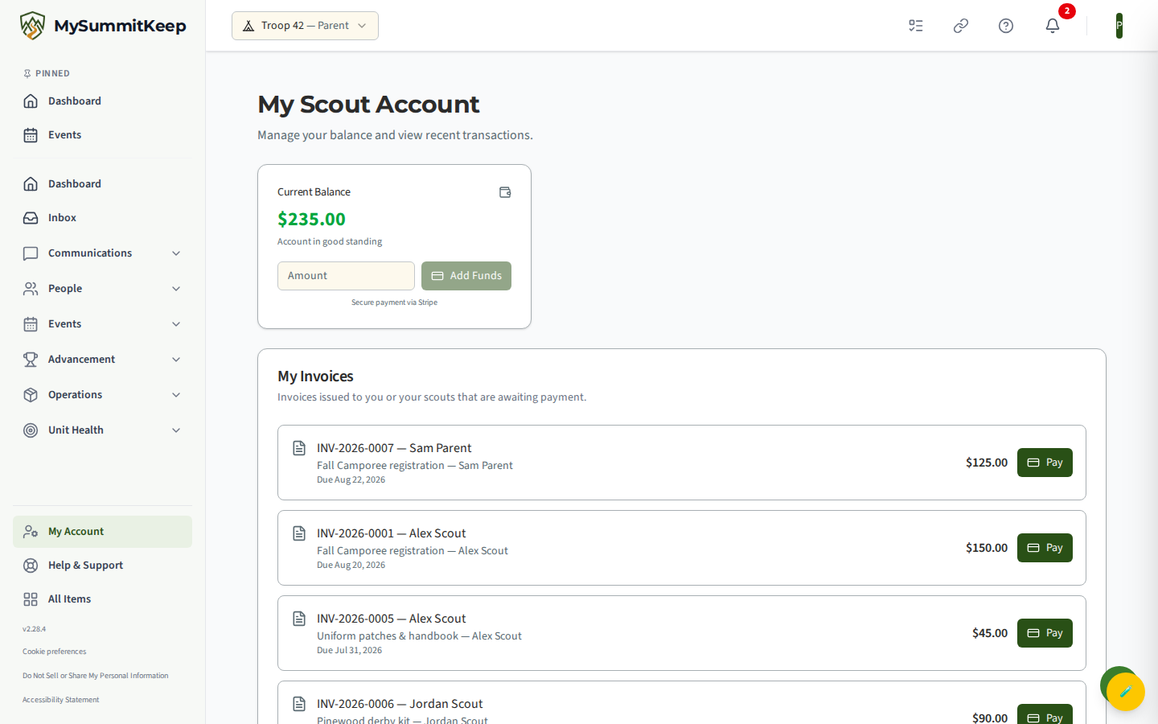1158x724 pixels.
Task: Click the Help & Support lifebuoy icon
Action: 31,566
